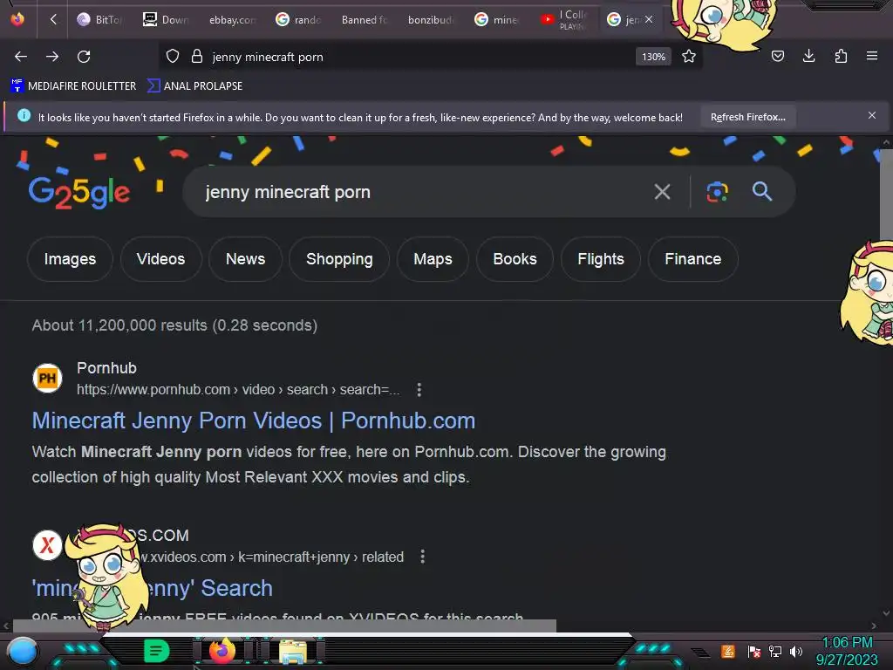
Task: Filter results by Maps
Action: coord(433,259)
